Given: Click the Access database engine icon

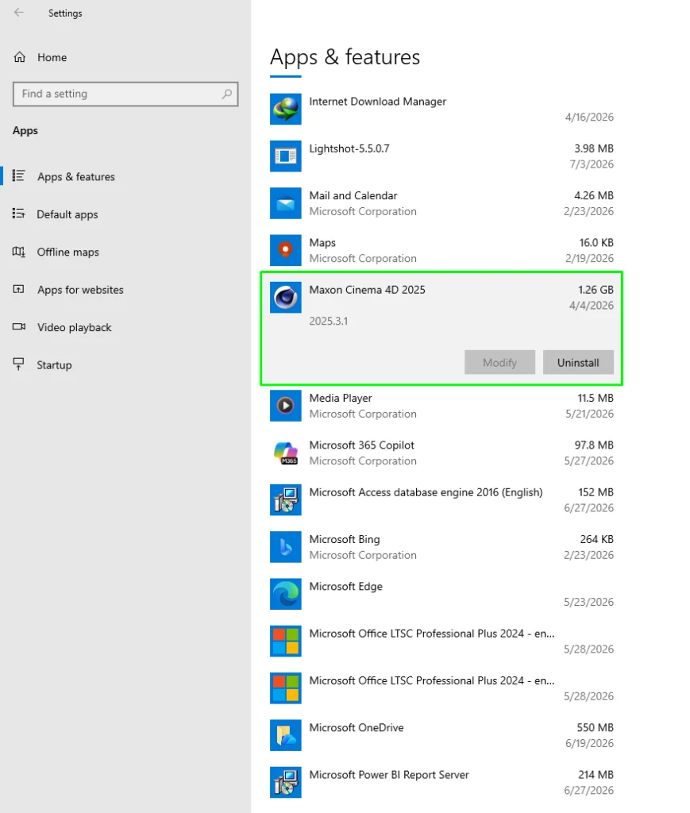Looking at the screenshot, I should (285, 500).
